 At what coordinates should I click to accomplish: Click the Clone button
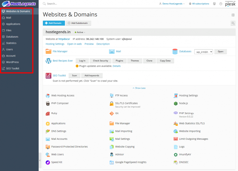coord(149,61)
